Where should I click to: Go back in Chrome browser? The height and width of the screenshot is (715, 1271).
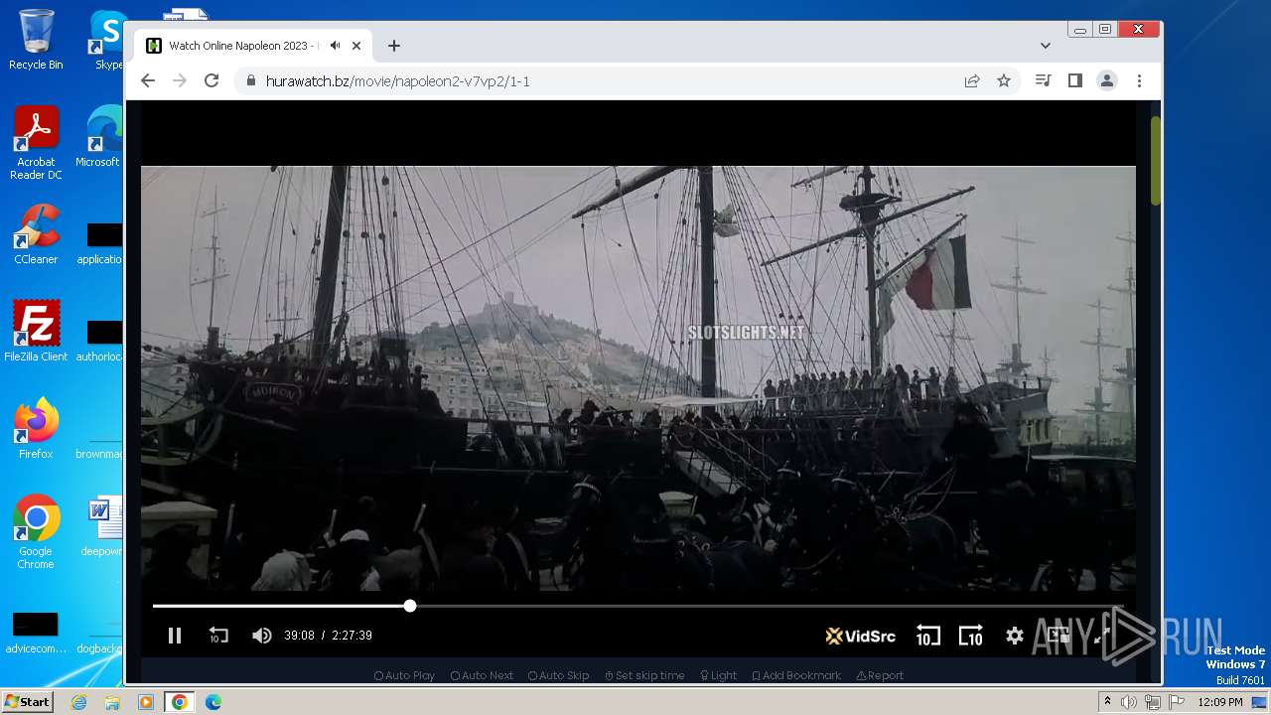coord(148,80)
